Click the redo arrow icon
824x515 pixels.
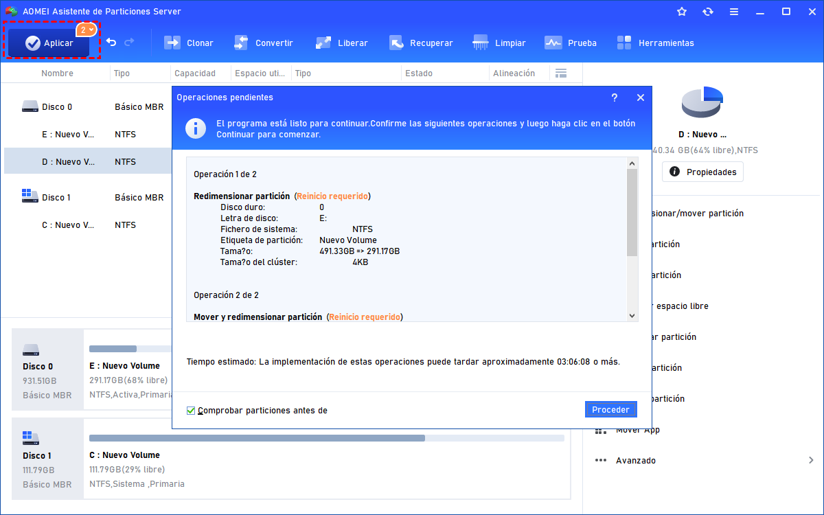click(x=129, y=43)
